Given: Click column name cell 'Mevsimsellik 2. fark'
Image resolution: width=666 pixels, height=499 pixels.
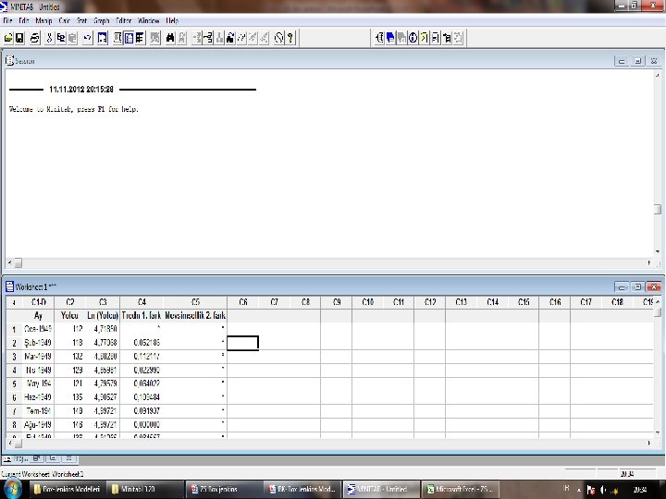Looking at the screenshot, I should [x=195, y=315].
